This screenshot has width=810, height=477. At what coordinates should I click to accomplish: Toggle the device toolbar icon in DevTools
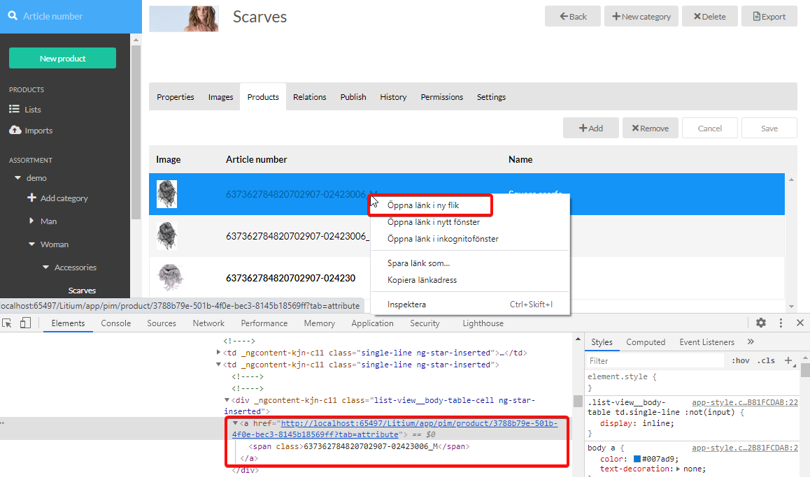click(x=25, y=323)
